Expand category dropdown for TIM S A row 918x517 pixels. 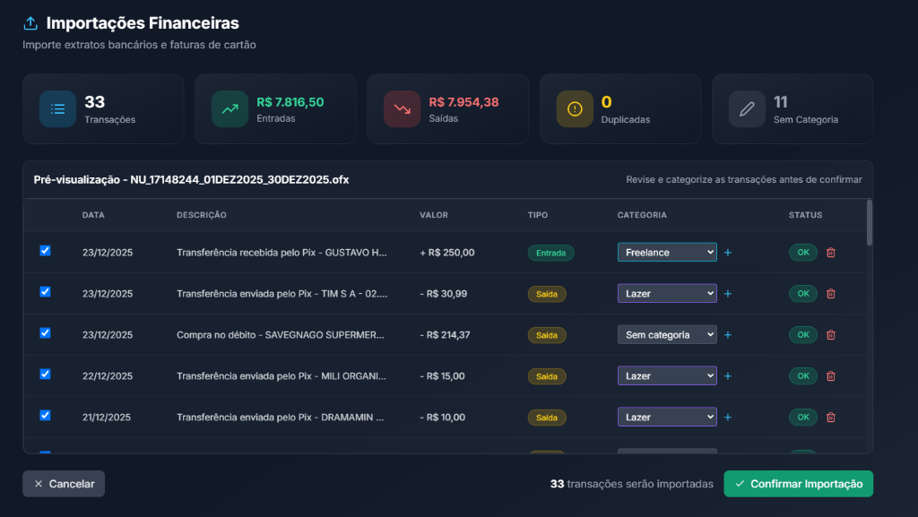pos(667,294)
